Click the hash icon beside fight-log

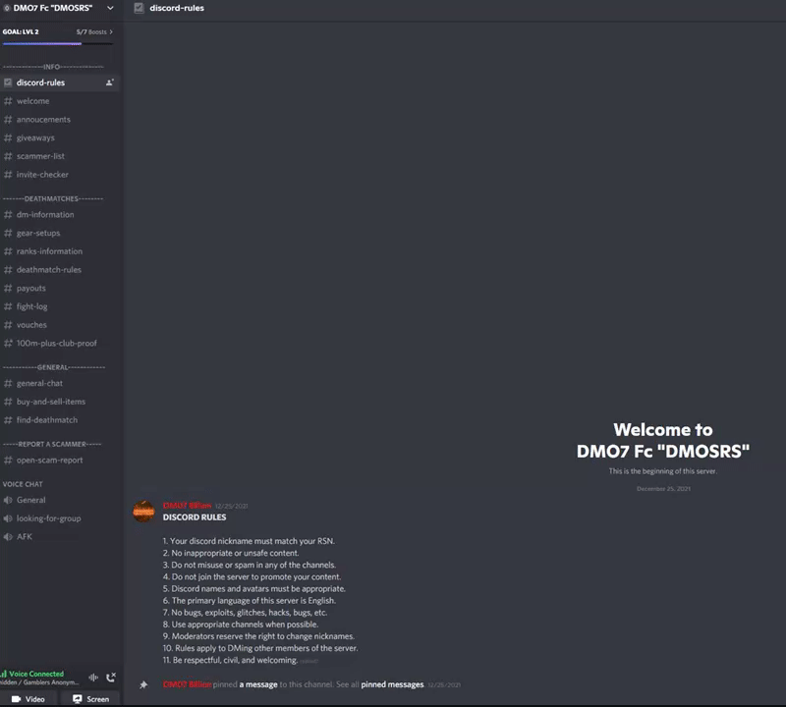pyautogui.click(x=8, y=306)
